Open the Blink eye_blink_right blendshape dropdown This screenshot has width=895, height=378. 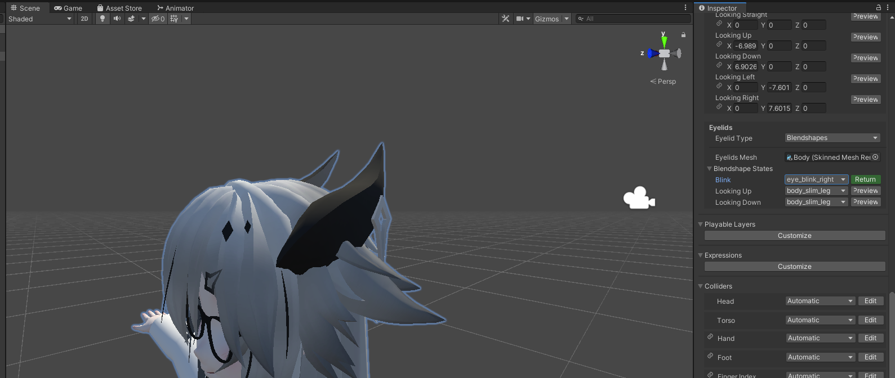[x=816, y=179]
